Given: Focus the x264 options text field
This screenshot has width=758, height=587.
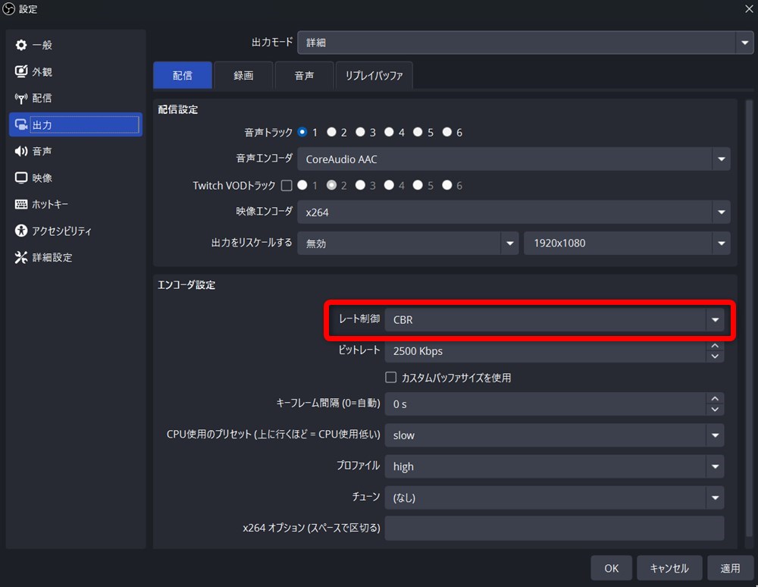Looking at the screenshot, I should (x=555, y=528).
